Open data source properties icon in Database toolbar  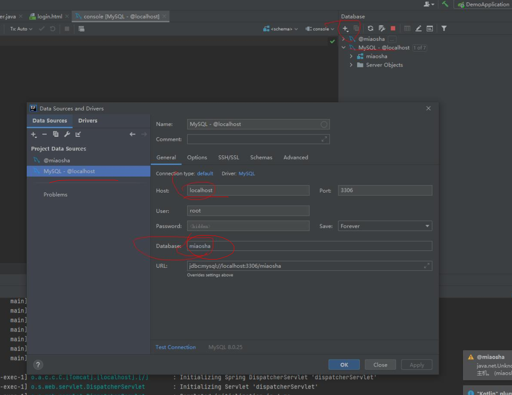382,29
